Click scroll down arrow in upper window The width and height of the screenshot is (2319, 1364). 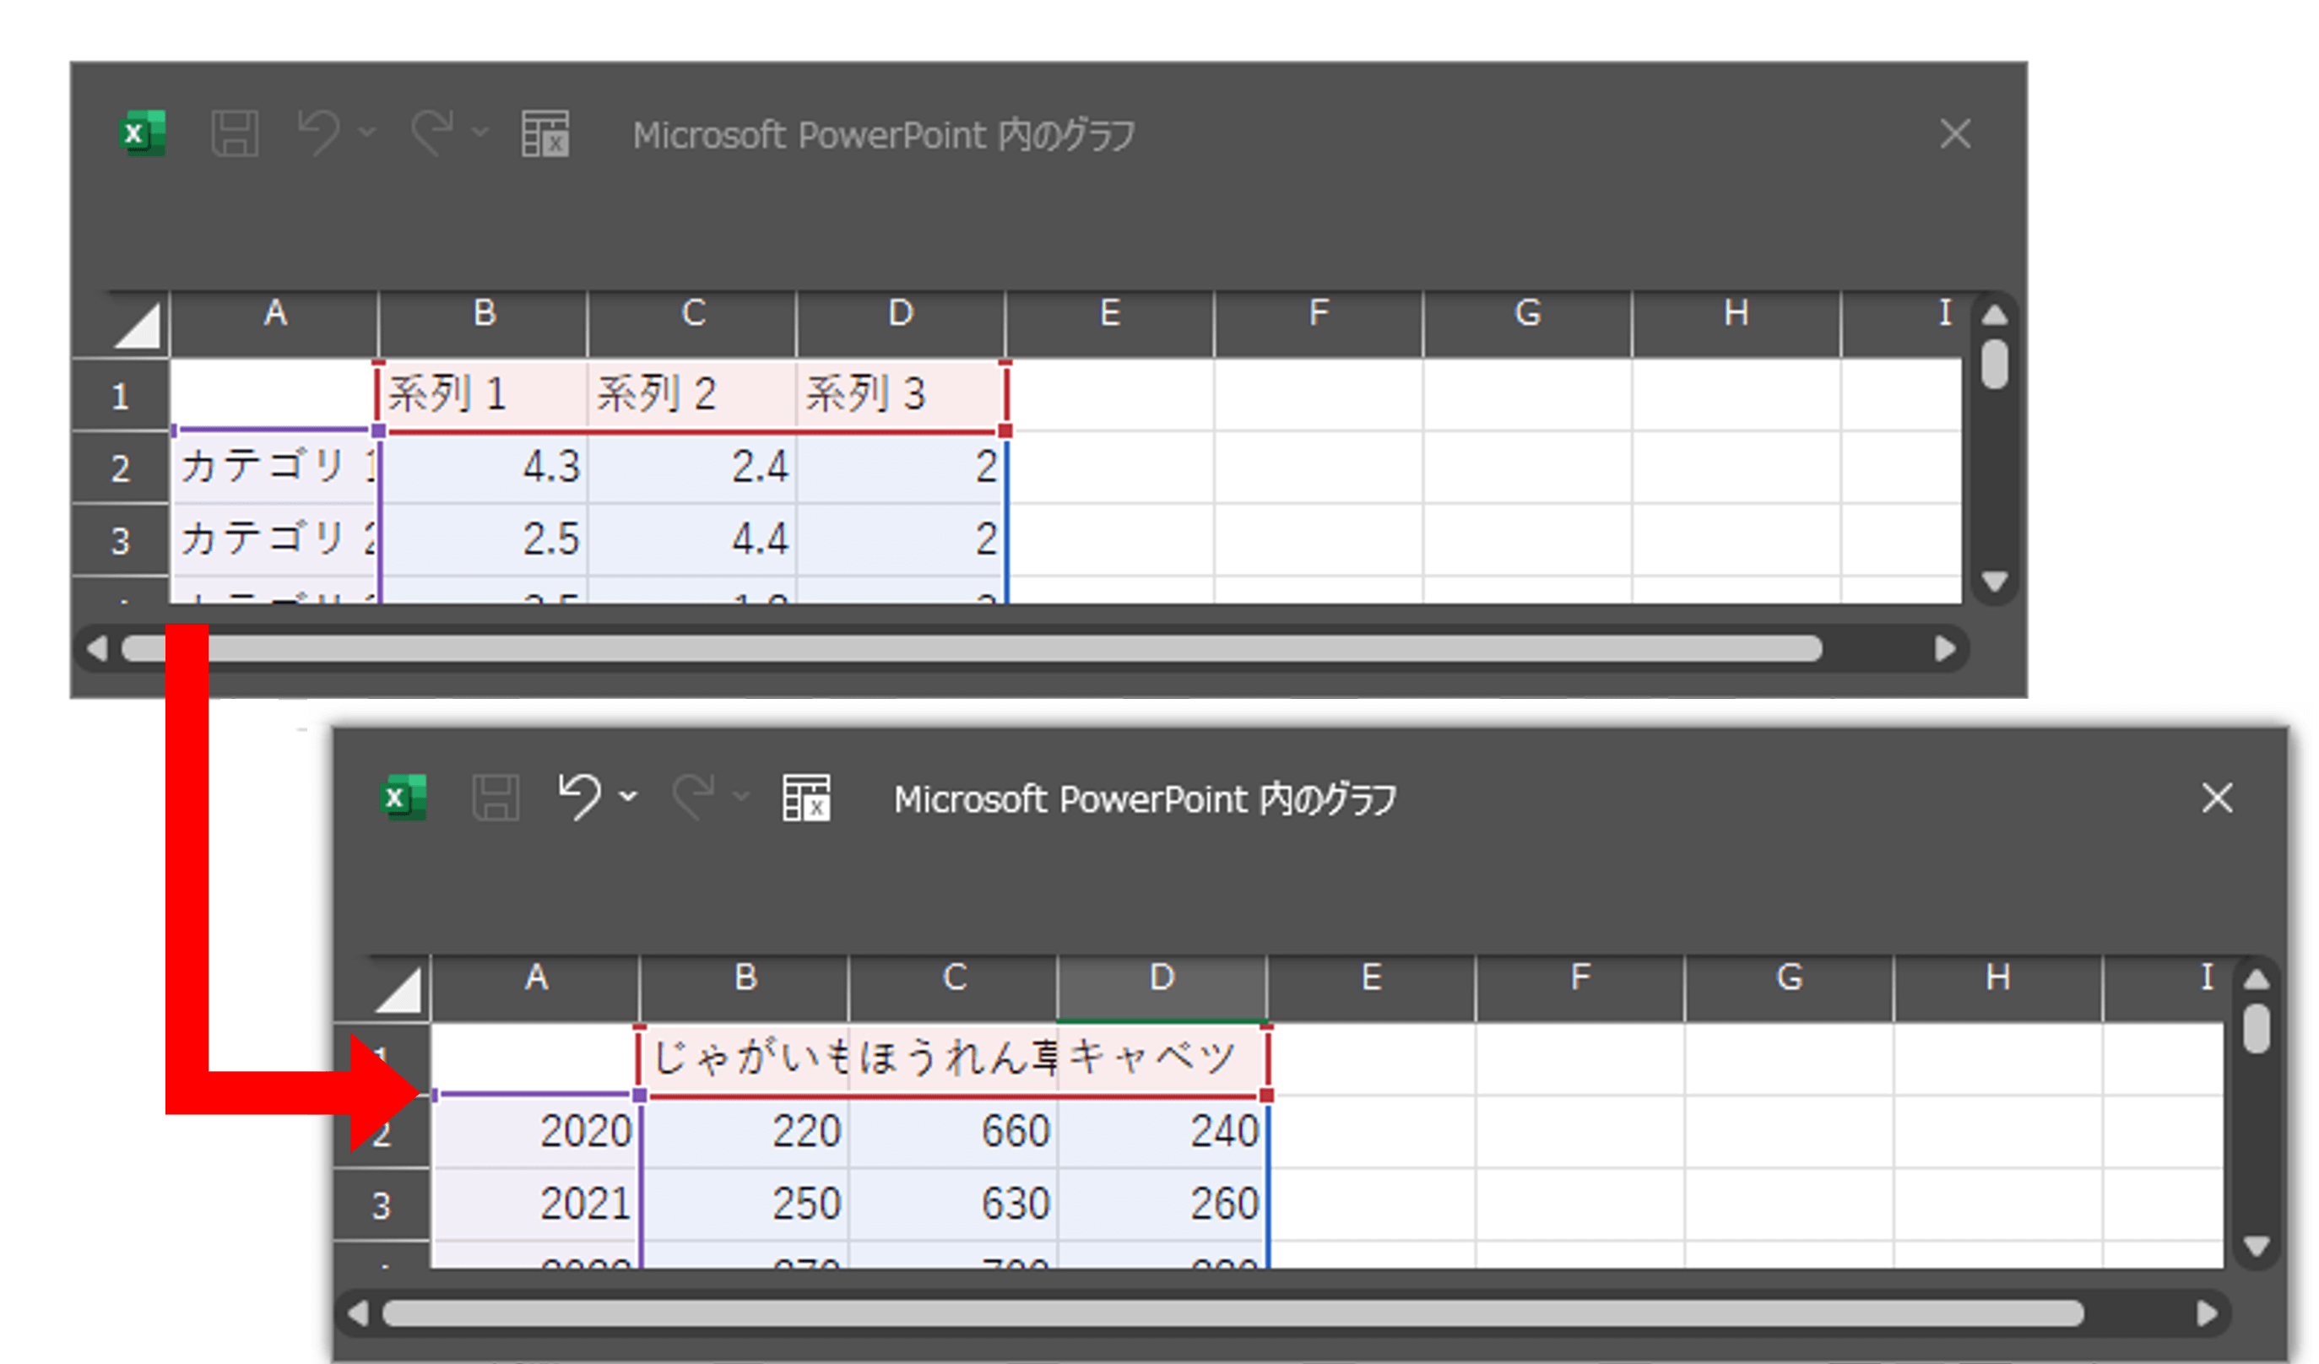pos(1994,582)
